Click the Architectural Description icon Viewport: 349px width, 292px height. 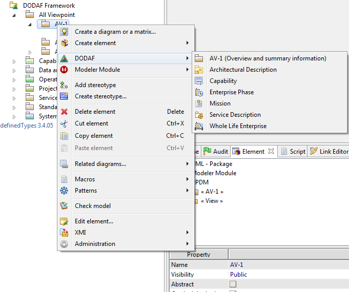[x=199, y=70]
